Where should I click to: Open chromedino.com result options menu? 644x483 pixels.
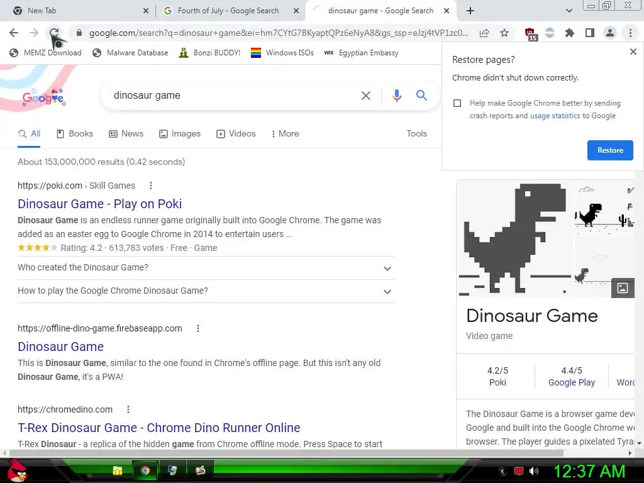(128, 409)
